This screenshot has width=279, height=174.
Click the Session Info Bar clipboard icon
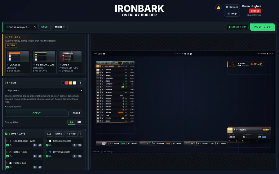click(50, 141)
